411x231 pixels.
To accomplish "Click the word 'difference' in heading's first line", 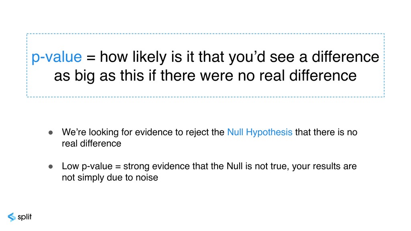I will tap(346, 57).
